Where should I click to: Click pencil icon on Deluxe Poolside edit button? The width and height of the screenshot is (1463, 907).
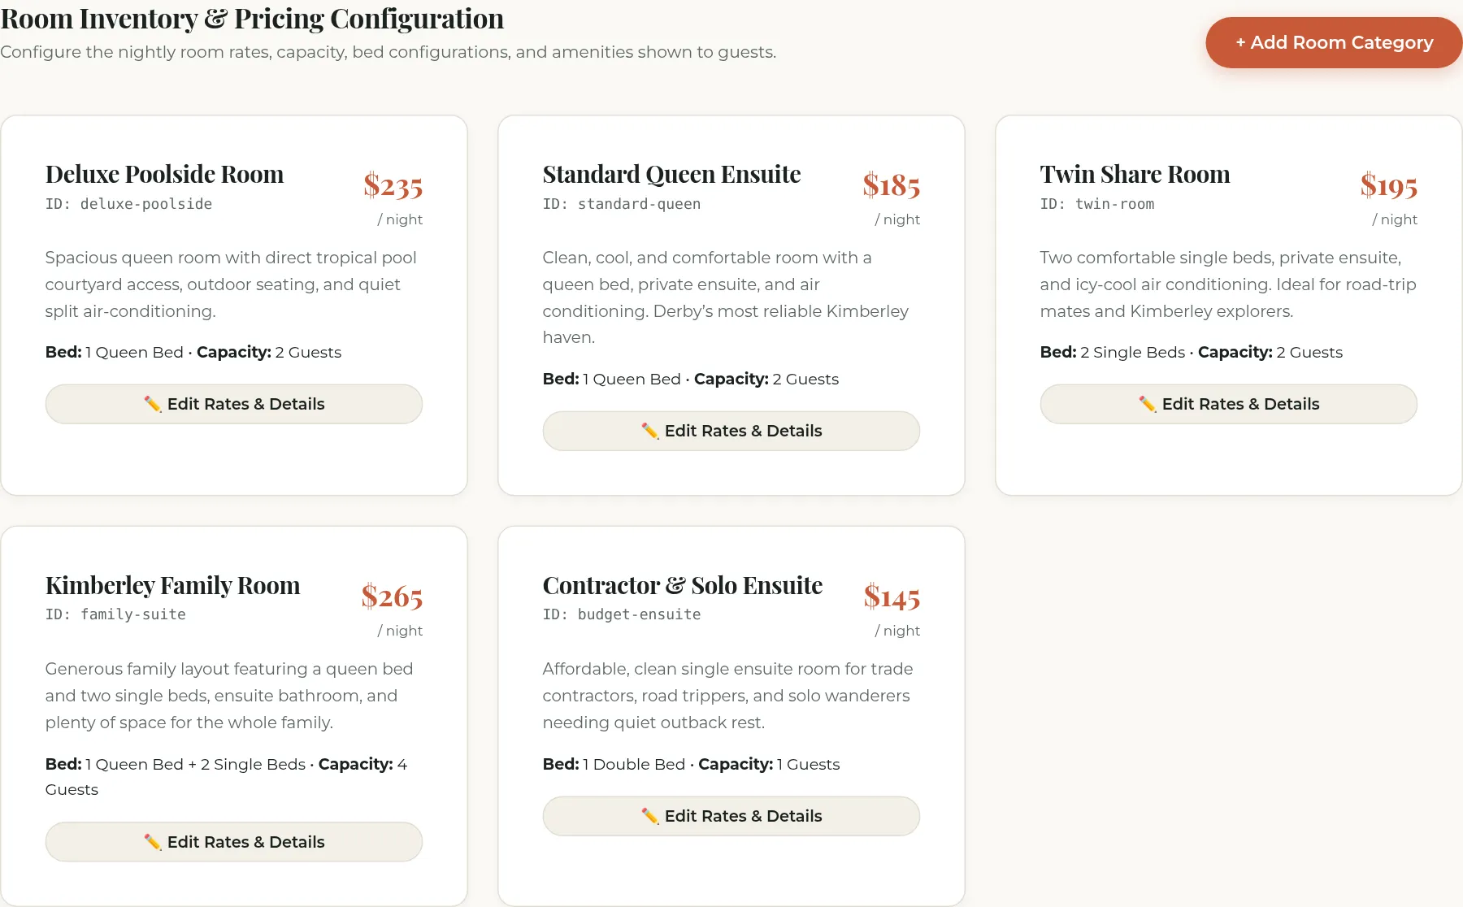coord(153,404)
